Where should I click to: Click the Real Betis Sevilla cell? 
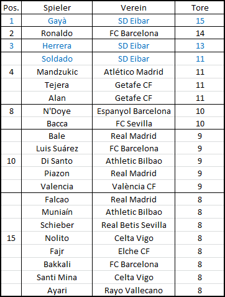pyautogui.click(x=134, y=225)
